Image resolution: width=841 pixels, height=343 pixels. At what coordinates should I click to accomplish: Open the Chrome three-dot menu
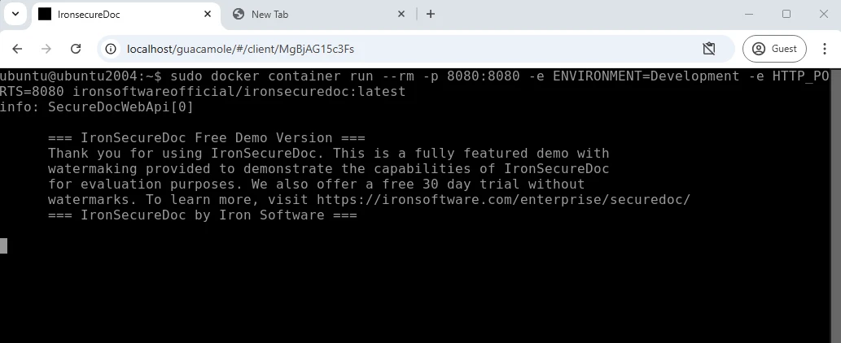(x=822, y=49)
